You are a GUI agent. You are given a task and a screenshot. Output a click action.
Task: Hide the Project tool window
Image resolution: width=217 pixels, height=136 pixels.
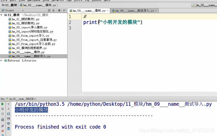point(65,10)
